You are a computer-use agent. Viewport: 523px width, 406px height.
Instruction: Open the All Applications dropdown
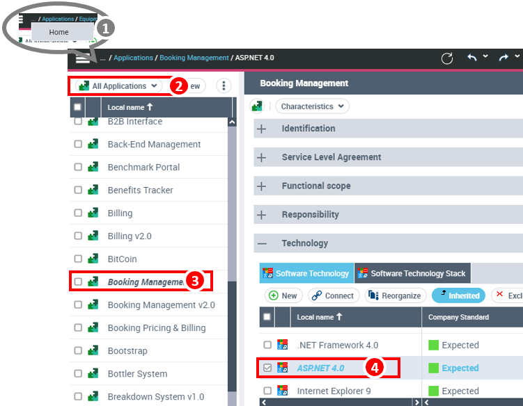coord(118,86)
